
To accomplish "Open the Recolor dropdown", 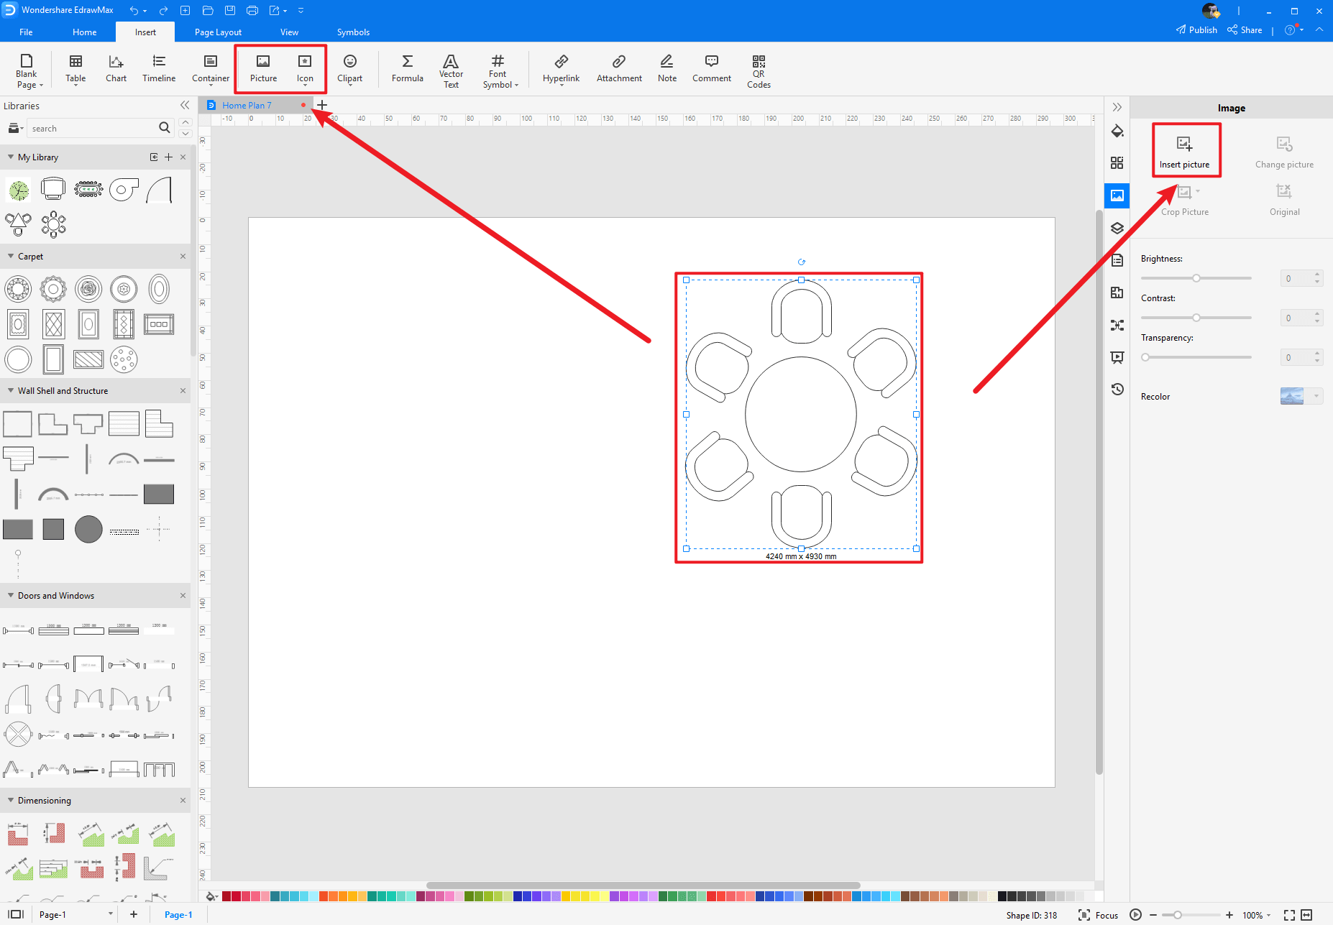I will (x=1316, y=396).
